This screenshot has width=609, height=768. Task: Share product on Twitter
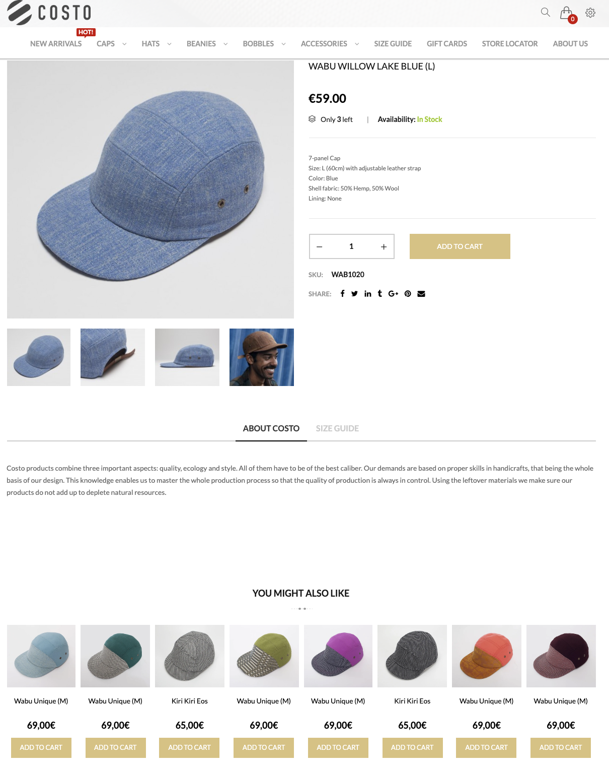pyautogui.click(x=354, y=294)
